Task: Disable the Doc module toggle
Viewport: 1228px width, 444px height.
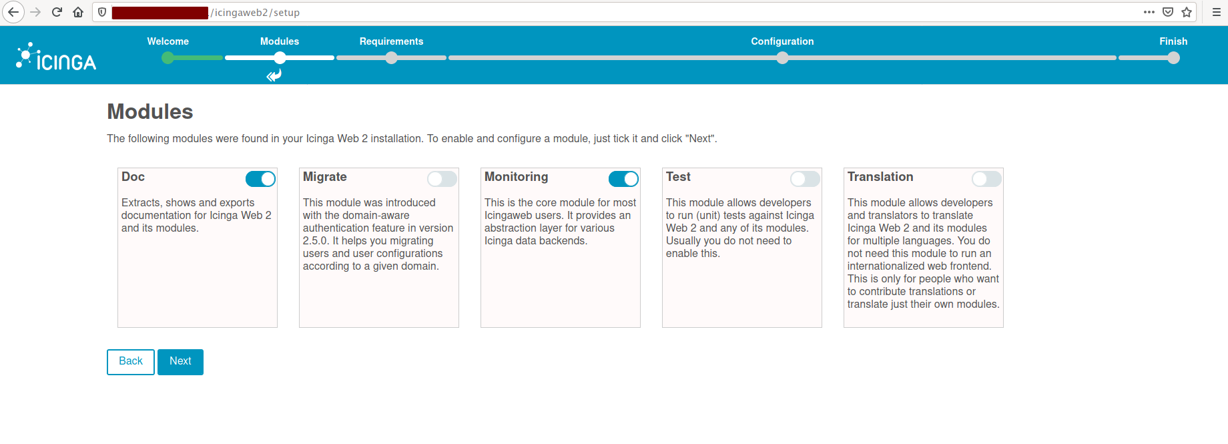Action: 260,179
